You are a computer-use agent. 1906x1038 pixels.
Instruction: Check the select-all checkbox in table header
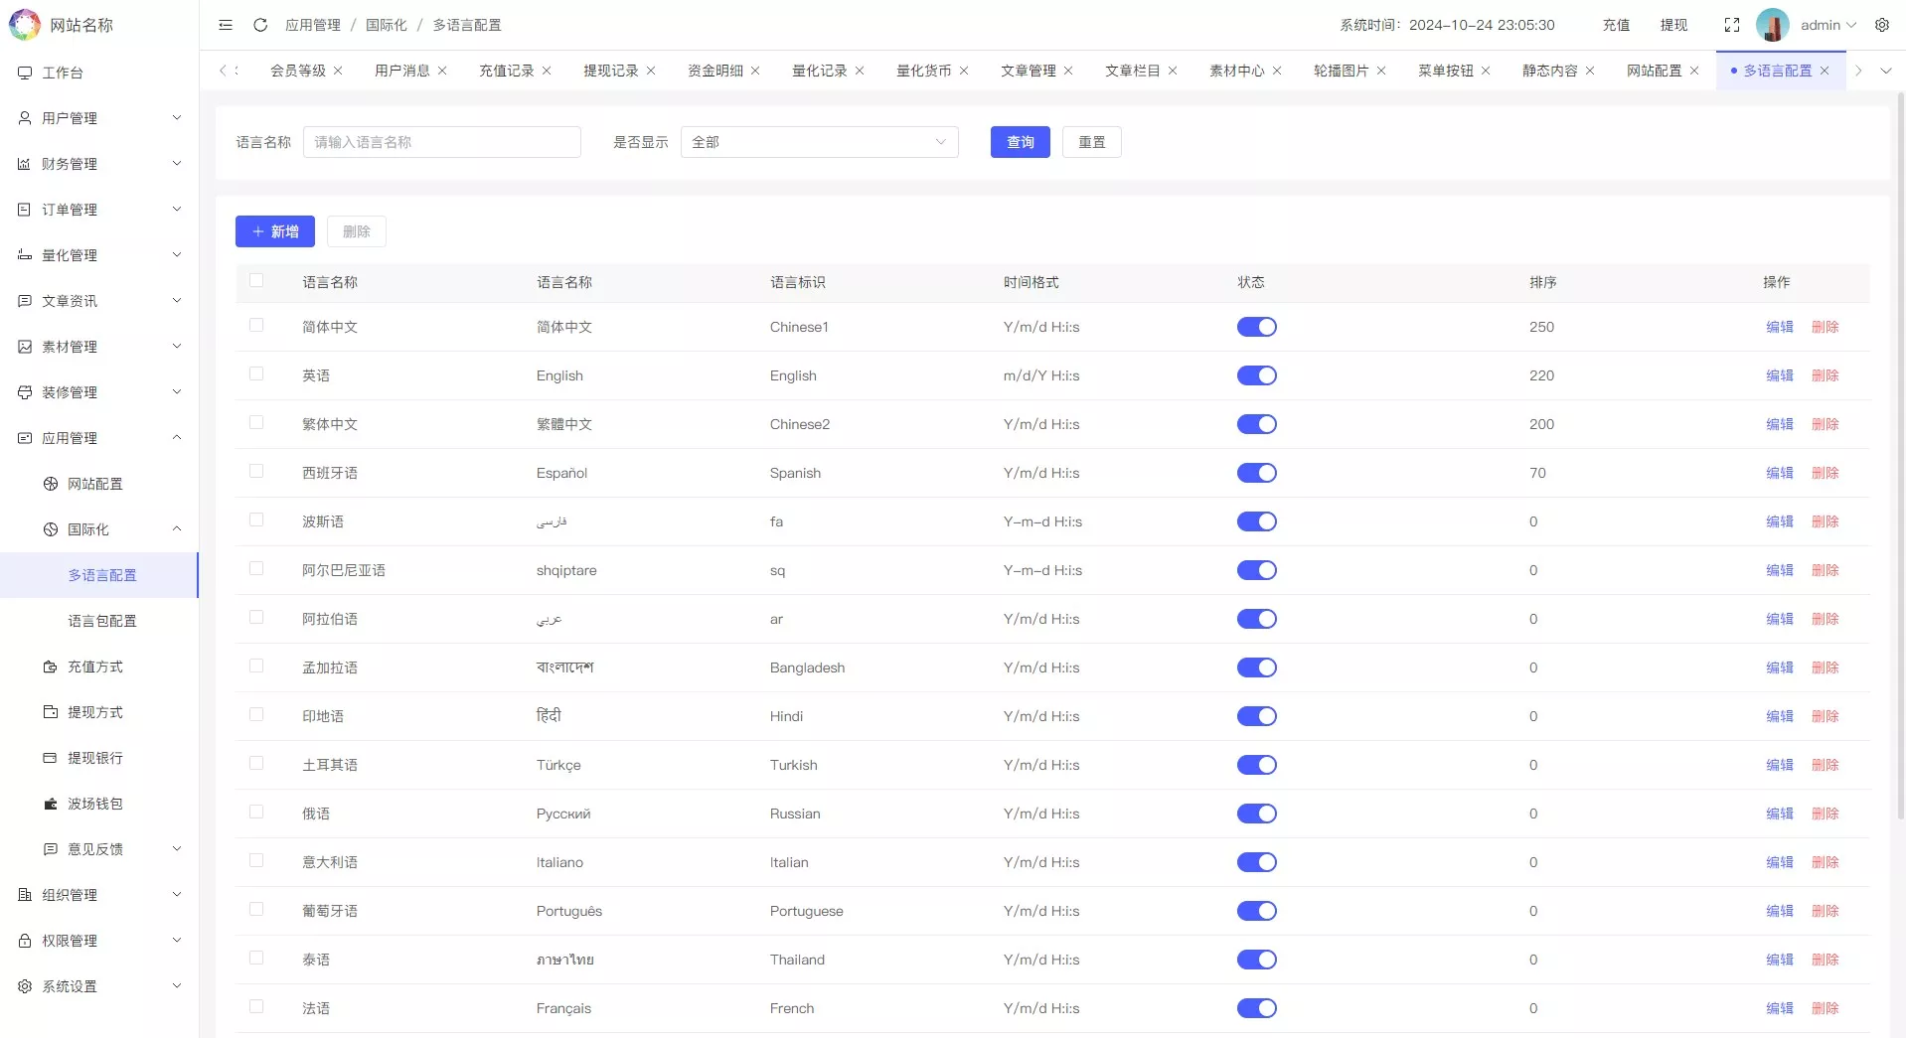click(x=256, y=280)
